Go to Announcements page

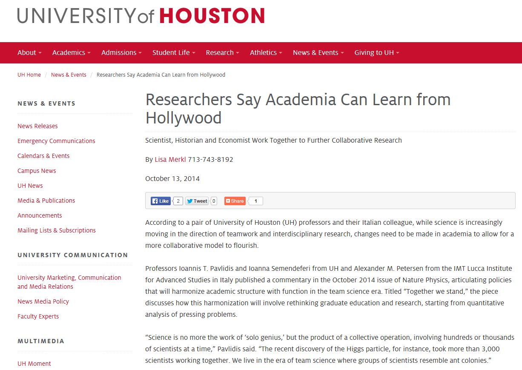(40, 215)
